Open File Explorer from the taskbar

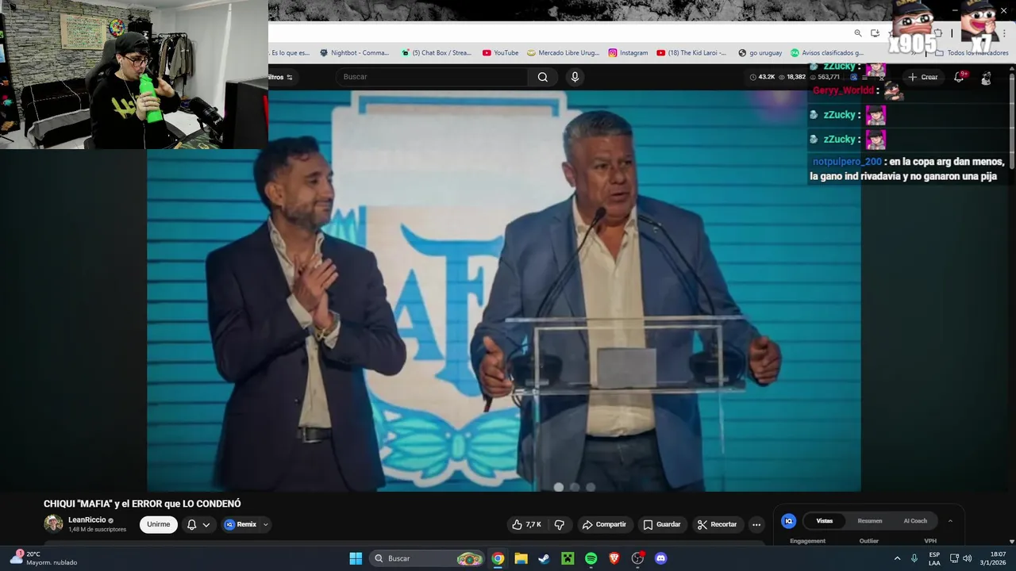click(x=521, y=558)
